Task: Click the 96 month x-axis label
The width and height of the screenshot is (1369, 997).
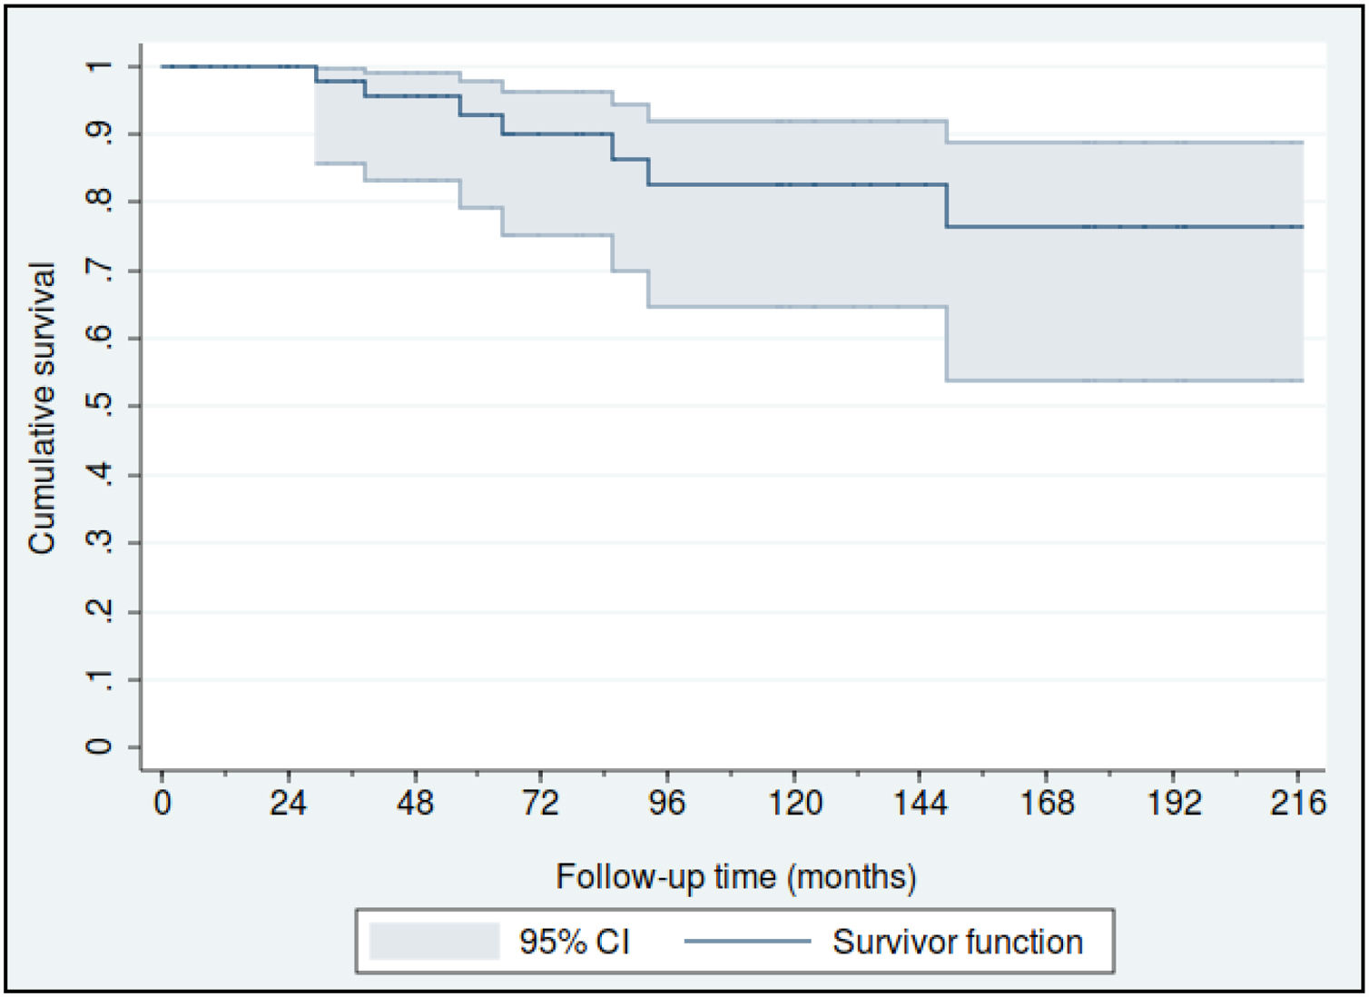Action: point(667,803)
